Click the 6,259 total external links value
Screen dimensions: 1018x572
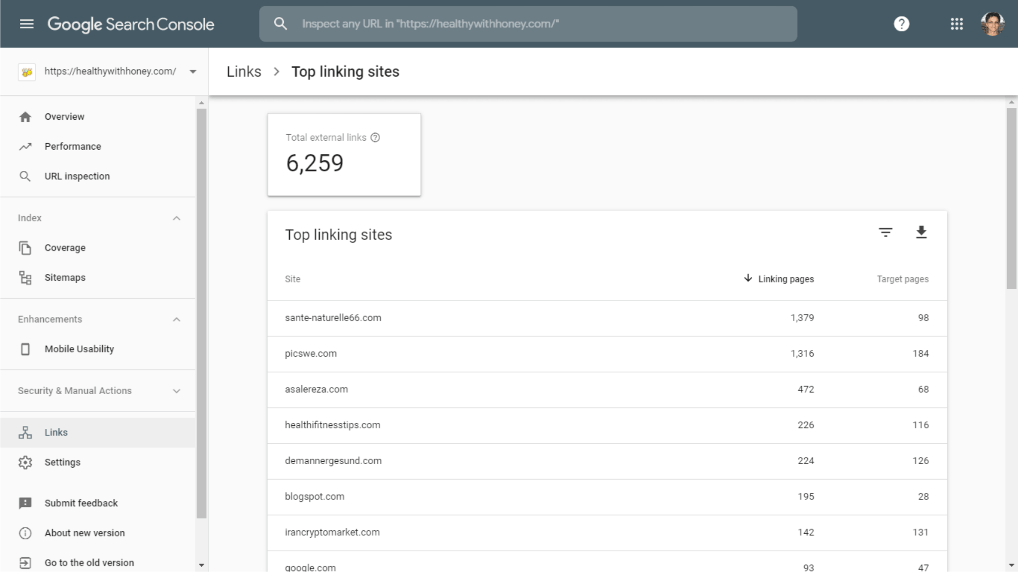pos(315,163)
